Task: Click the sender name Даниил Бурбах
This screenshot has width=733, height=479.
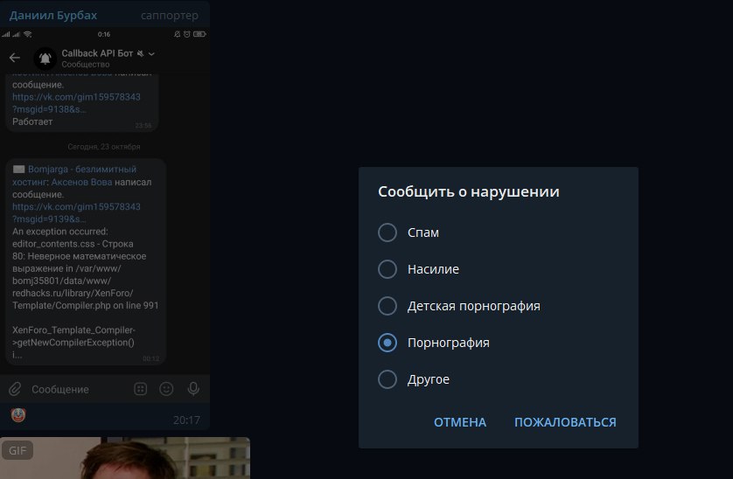Action: point(53,16)
